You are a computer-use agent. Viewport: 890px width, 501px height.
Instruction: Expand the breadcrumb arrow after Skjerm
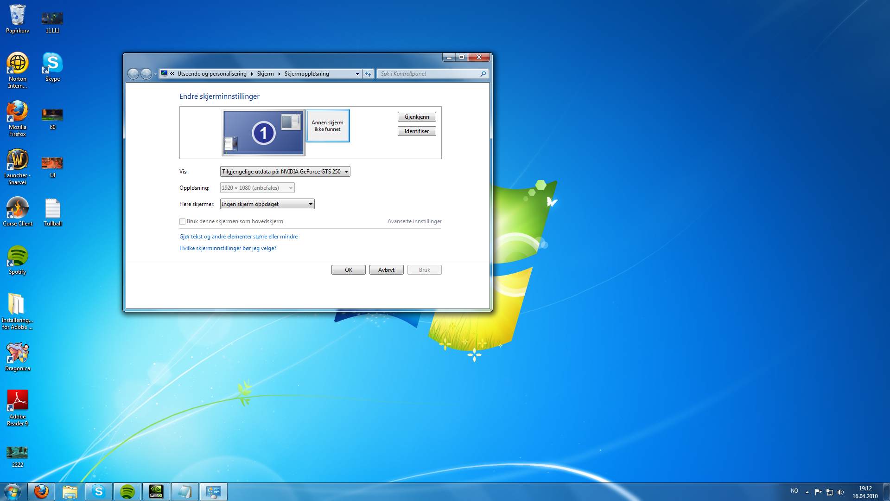279,74
